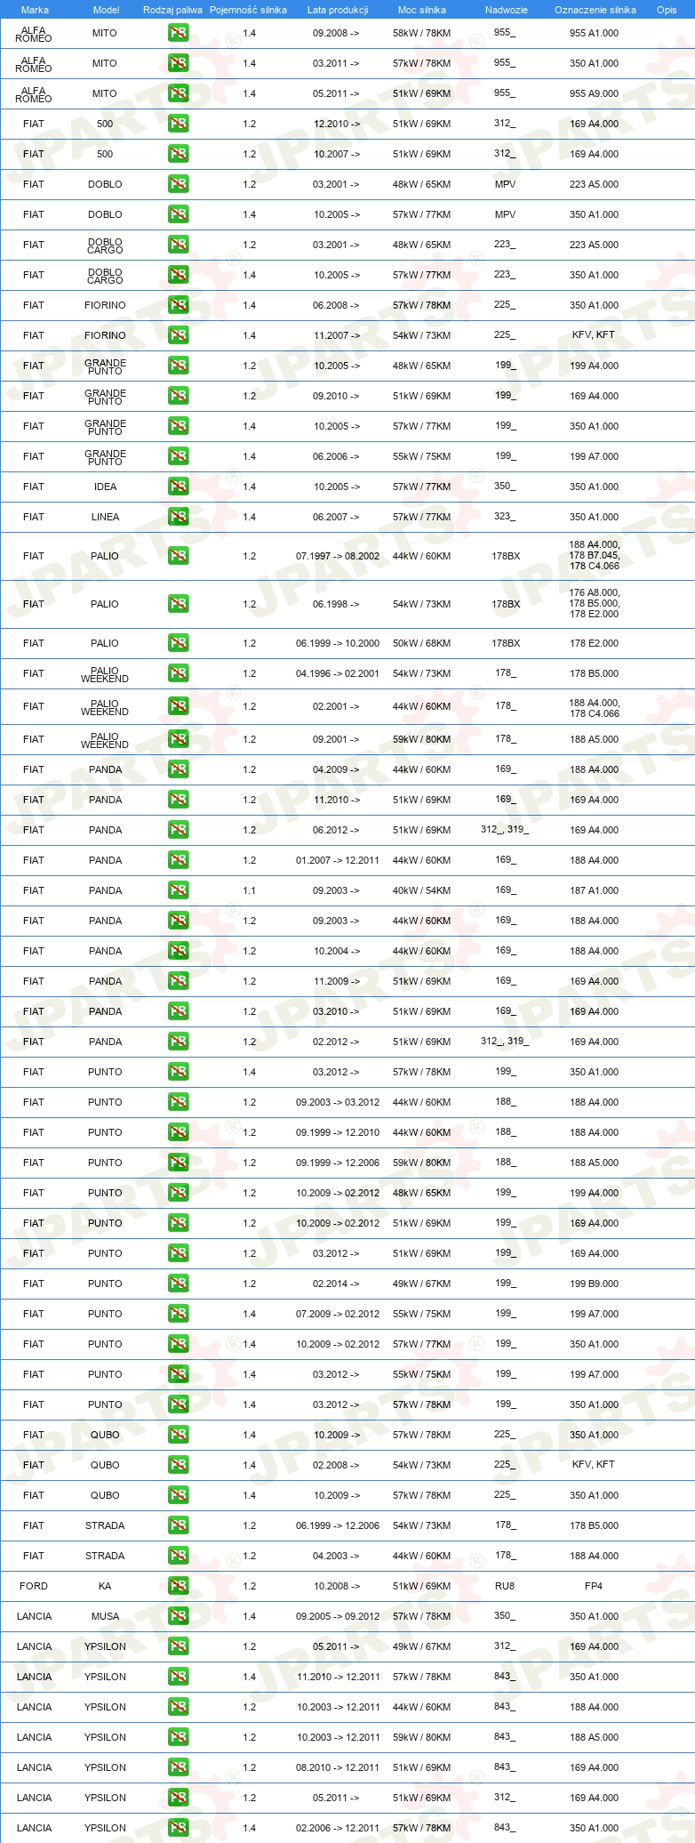This screenshot has width=695, height=1843.
Task: Click the fuel icon in the Panda 01.2007 row
Action: pos(178,860)
